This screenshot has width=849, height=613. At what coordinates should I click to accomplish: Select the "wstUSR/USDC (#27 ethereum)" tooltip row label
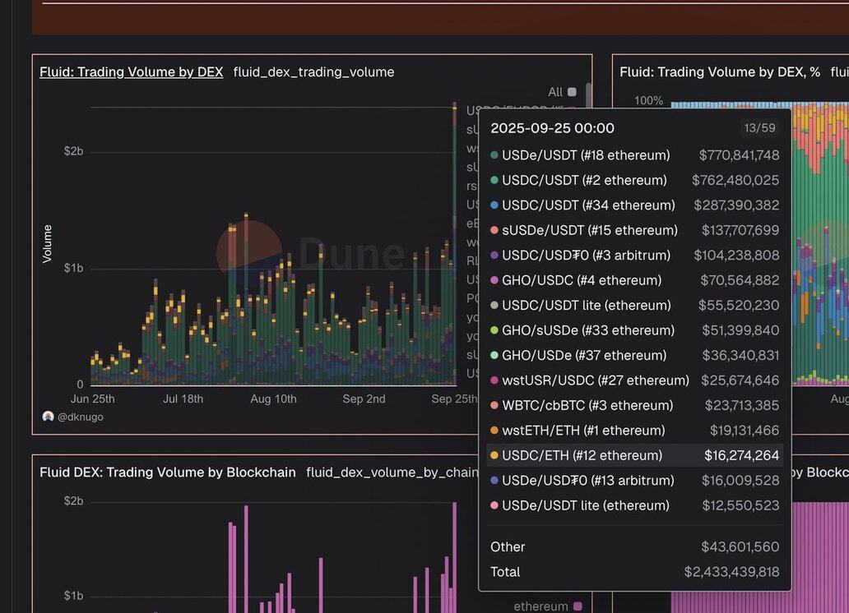[596, 380]
